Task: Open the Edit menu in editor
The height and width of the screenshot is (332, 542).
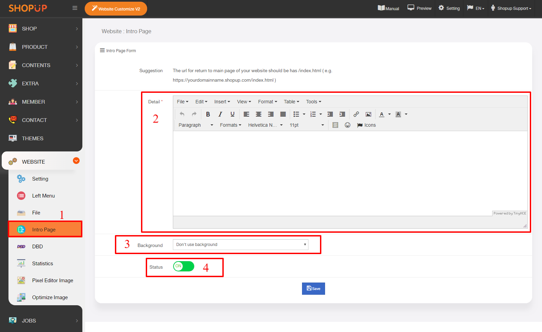Action: [201, 102]
